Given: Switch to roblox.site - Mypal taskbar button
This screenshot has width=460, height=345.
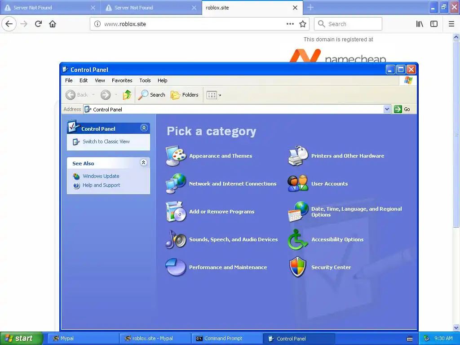Looking at the screenshot, I should 155,338.
